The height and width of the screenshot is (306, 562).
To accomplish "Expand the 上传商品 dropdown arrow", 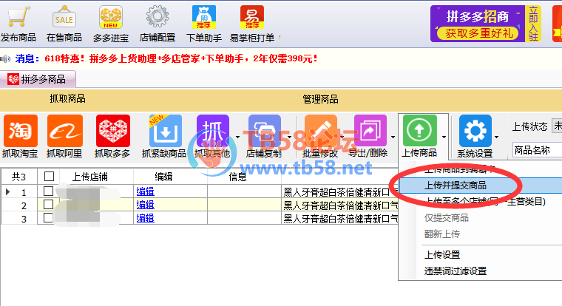I will point(444,137).
